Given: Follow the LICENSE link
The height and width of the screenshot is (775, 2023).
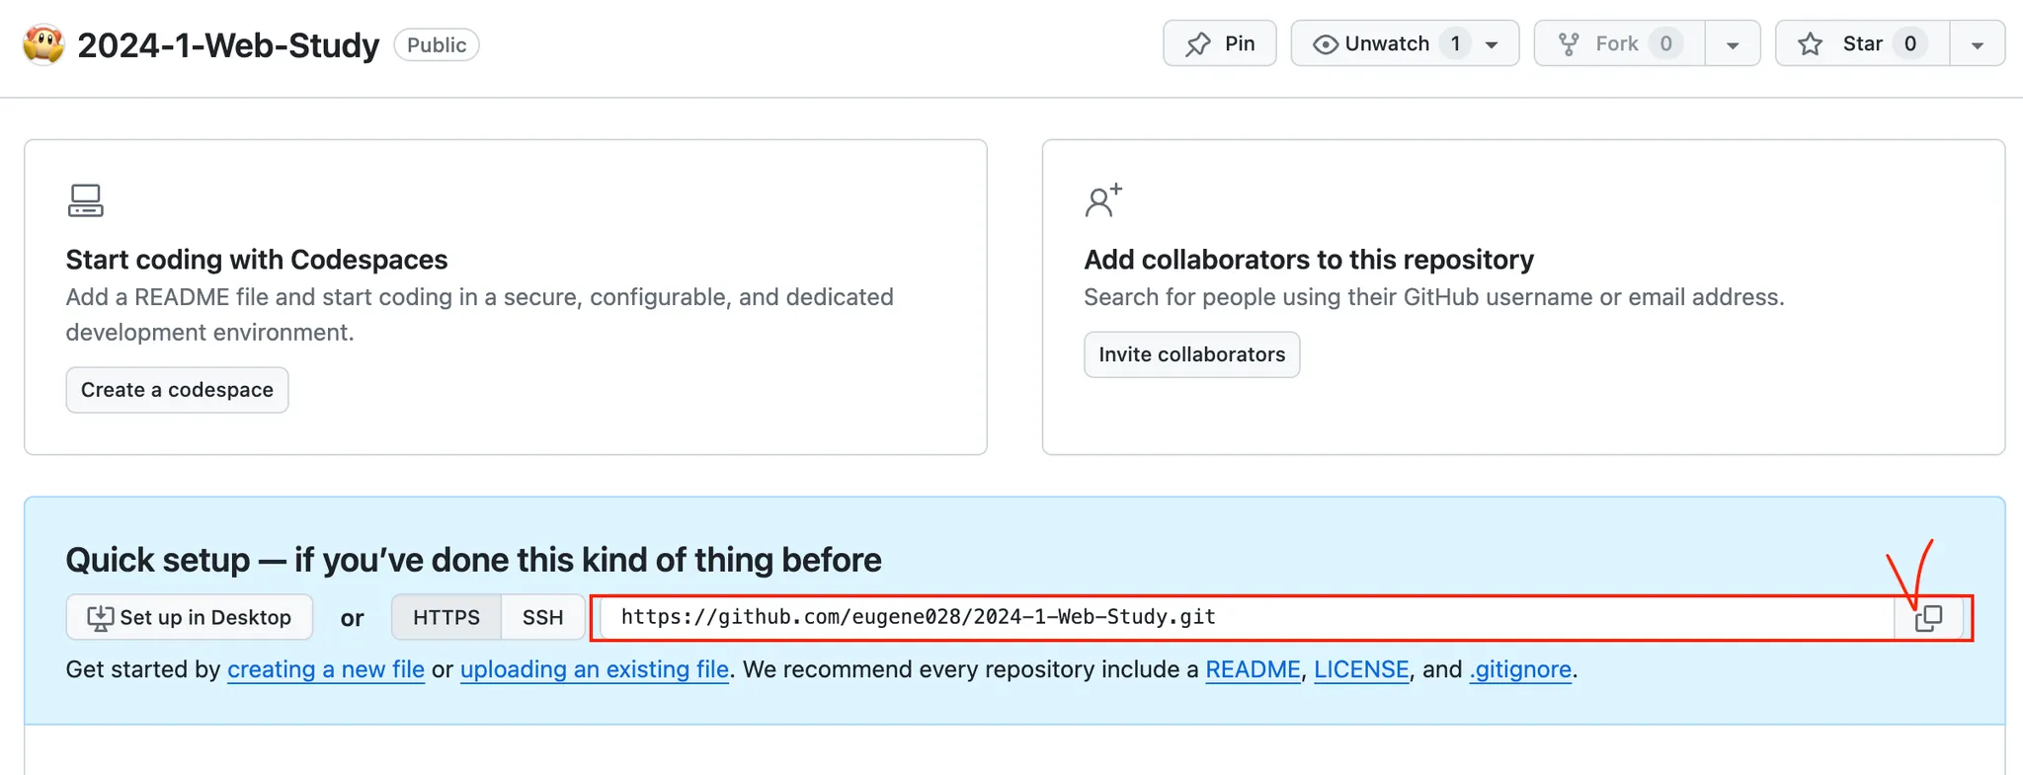Looking at the screenshot, I should click(1361, 669).
